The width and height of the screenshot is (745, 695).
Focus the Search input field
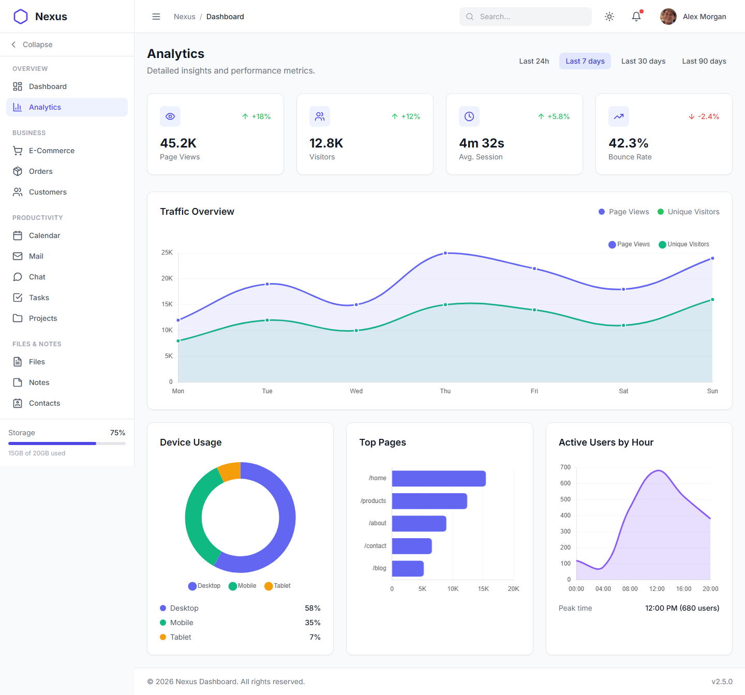pyautogui.click(x=526, y=17)
